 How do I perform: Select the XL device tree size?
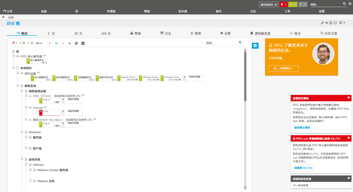[x=69, y=43]
